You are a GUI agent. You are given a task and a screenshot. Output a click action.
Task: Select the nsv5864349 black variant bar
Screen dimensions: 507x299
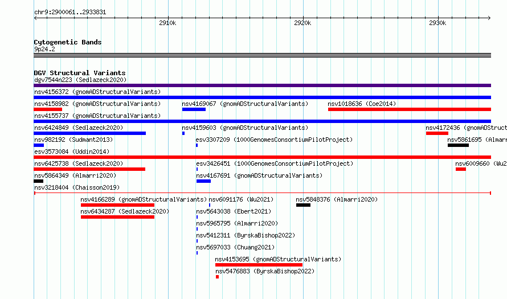(39, 181)
